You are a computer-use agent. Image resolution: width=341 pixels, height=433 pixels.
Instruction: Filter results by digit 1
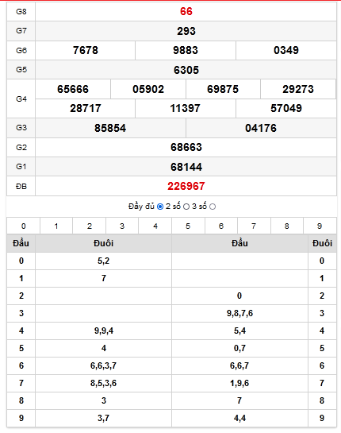(56, 226)
